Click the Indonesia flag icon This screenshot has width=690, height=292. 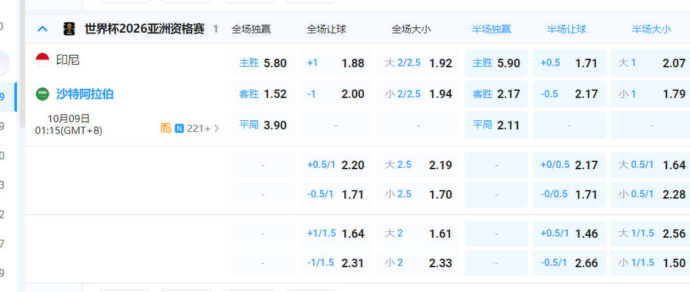pyautogui.click(x=42, y=60)
